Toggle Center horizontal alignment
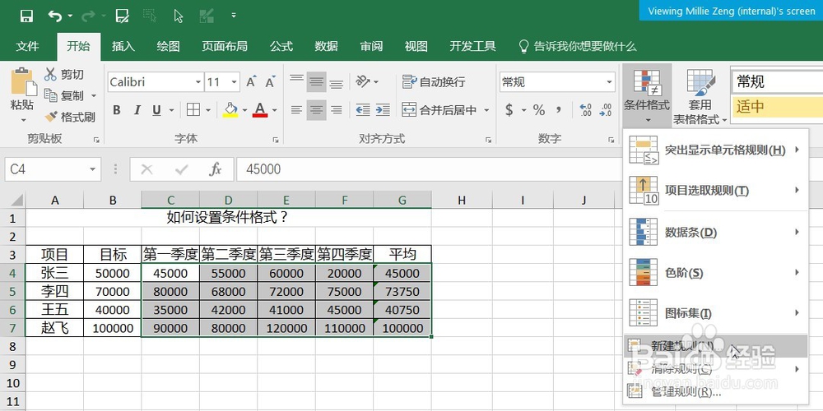This screenshot has height=411, width=823. [x=316, y=110]
